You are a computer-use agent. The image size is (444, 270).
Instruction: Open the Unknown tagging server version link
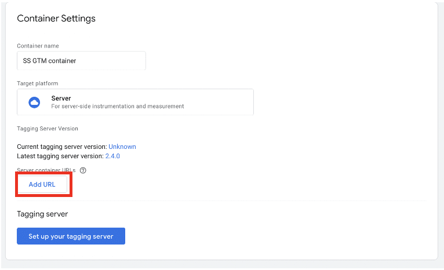tap(122, 147)
